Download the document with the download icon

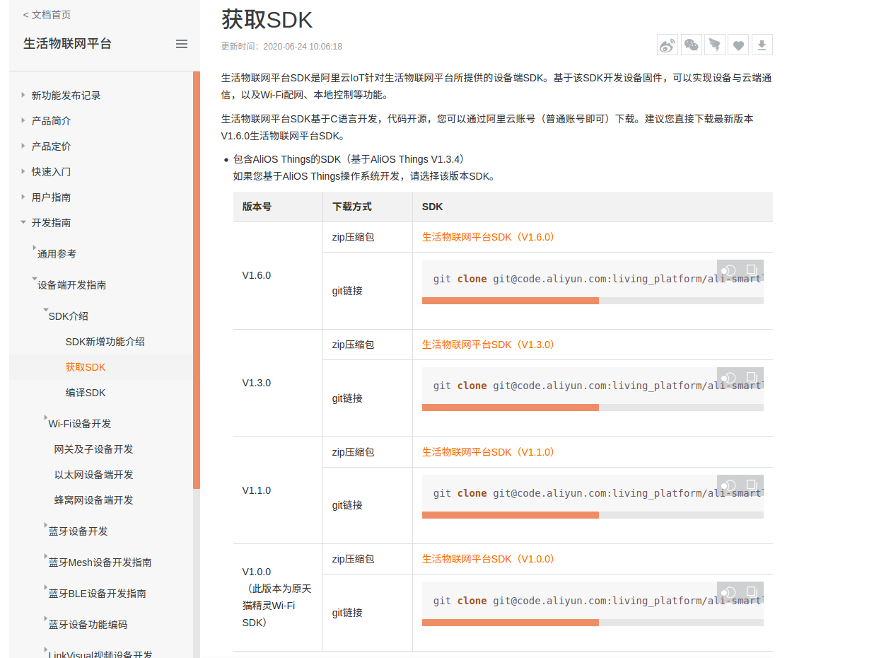coord(762,45)
